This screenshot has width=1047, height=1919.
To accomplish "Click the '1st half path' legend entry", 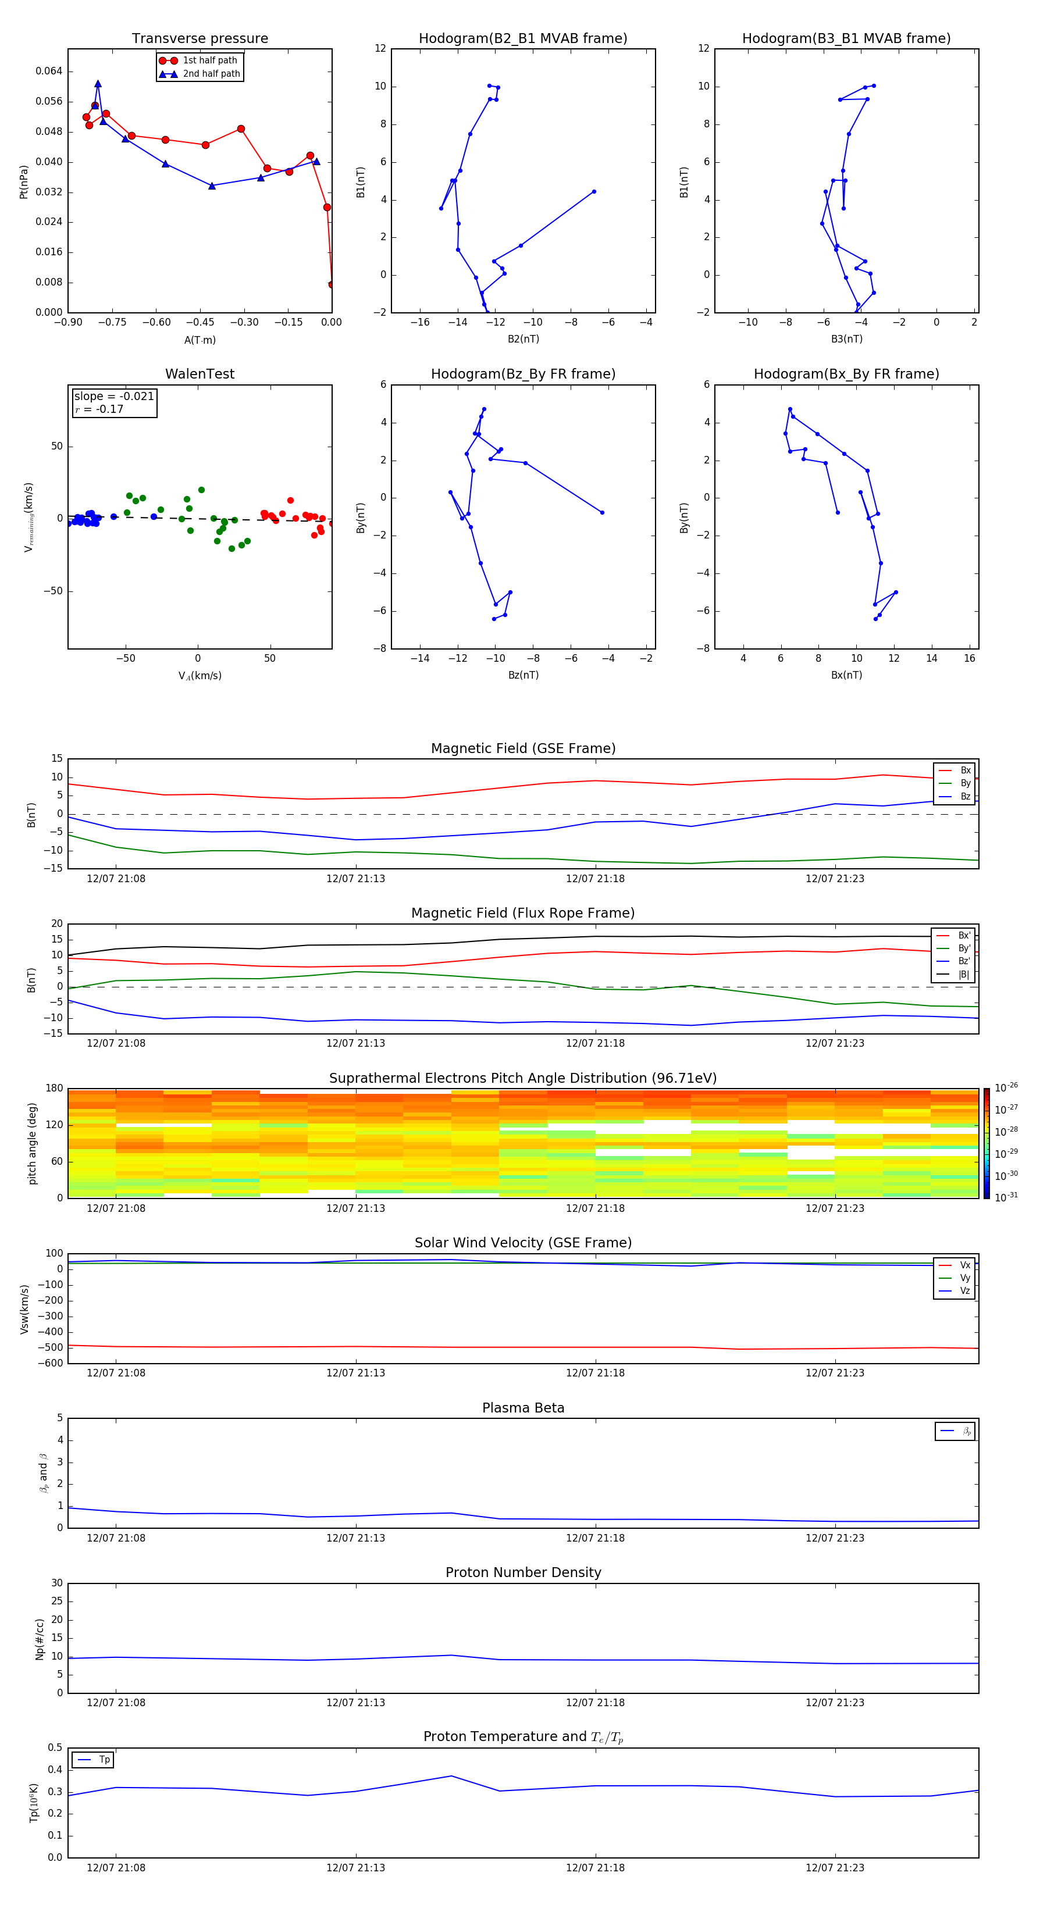I will point(199,60).
